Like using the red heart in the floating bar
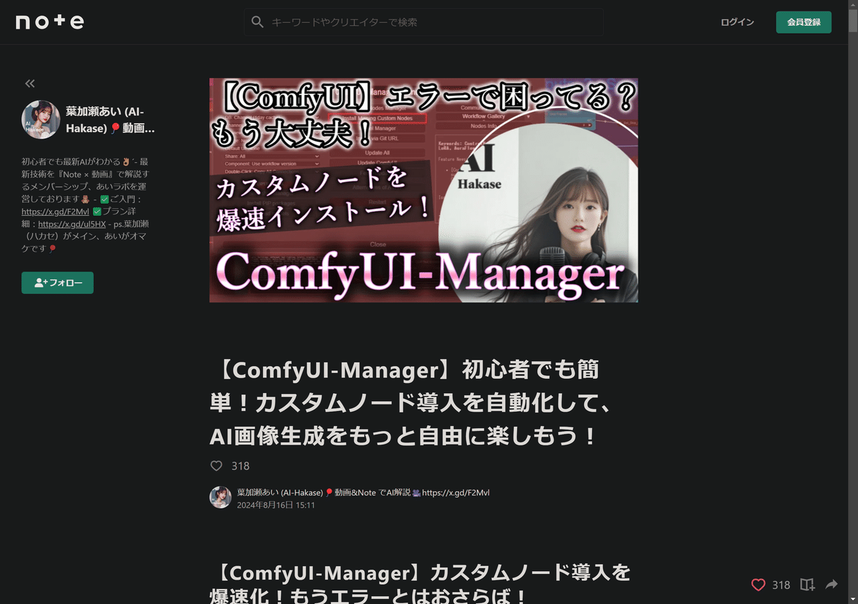The width and height of the screenshot is (858, 604). pyautogui.click(x=759, y=585)
